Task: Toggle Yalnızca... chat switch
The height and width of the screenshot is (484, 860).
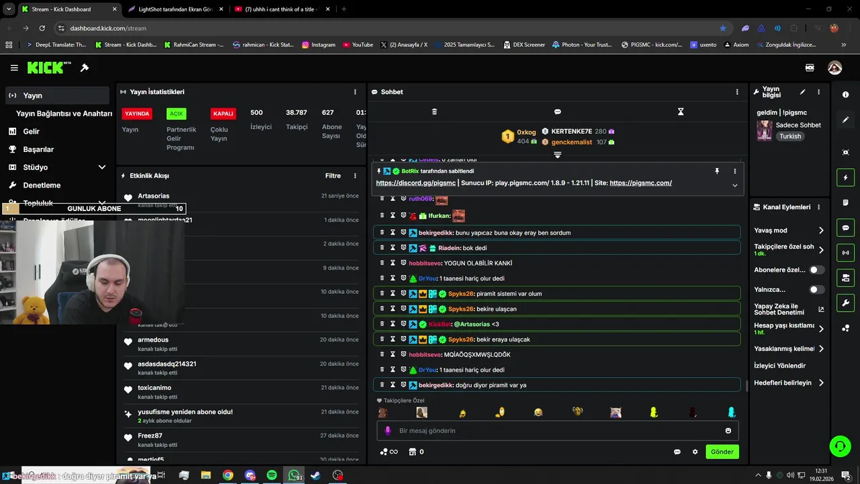Action: pos(816,290)
